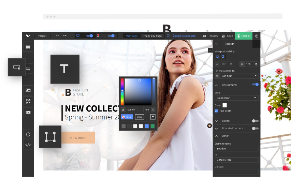Select the video widget in the left sidebar
Screen dimensions: 291x177
click(28, 112)
